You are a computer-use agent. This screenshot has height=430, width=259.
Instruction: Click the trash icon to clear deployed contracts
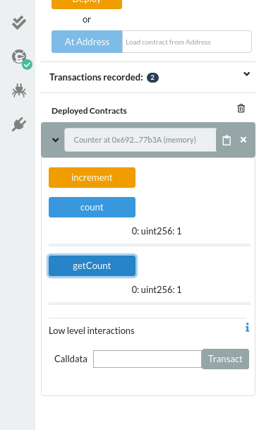[x=241, y=108]
